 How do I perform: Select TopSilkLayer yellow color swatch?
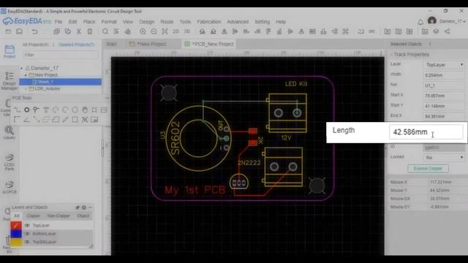16,242
